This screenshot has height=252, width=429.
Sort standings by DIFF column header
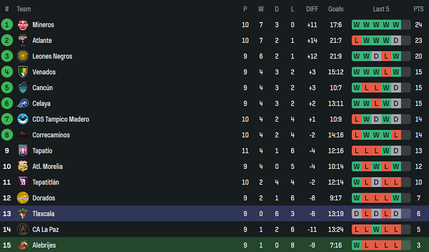pos(312,9)
